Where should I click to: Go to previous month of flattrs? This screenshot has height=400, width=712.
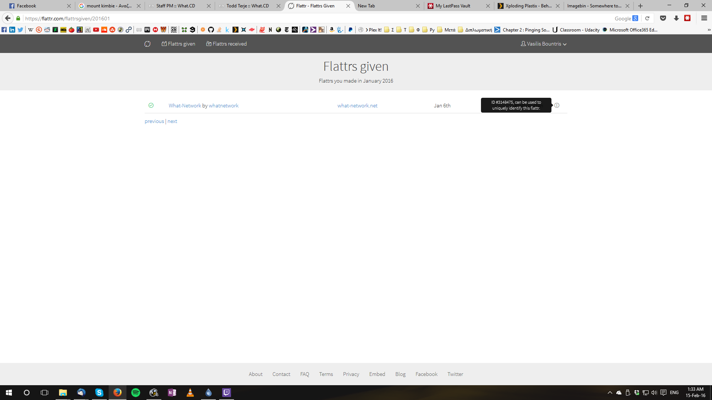[154, 121]
